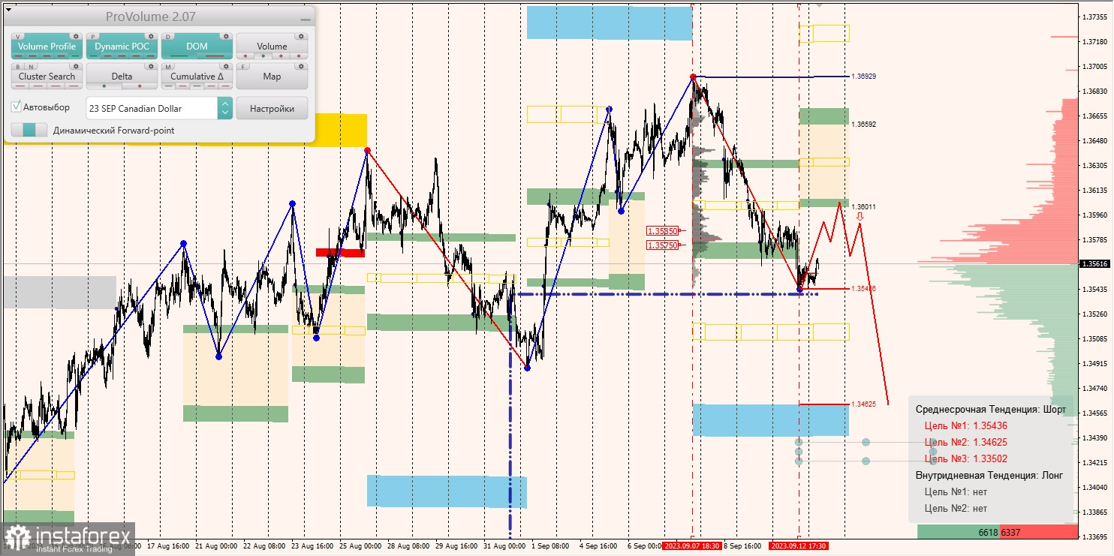The height and width of the screenshot is (556, 1114).
Task: Click the F hotkey tag on Map
Action: point(243,67)
